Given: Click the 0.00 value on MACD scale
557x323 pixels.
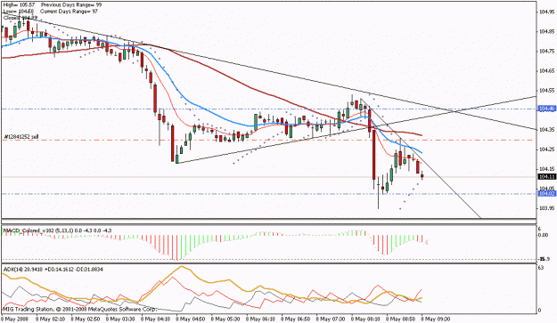Looking at the screenshot, I should coord(544,235).
